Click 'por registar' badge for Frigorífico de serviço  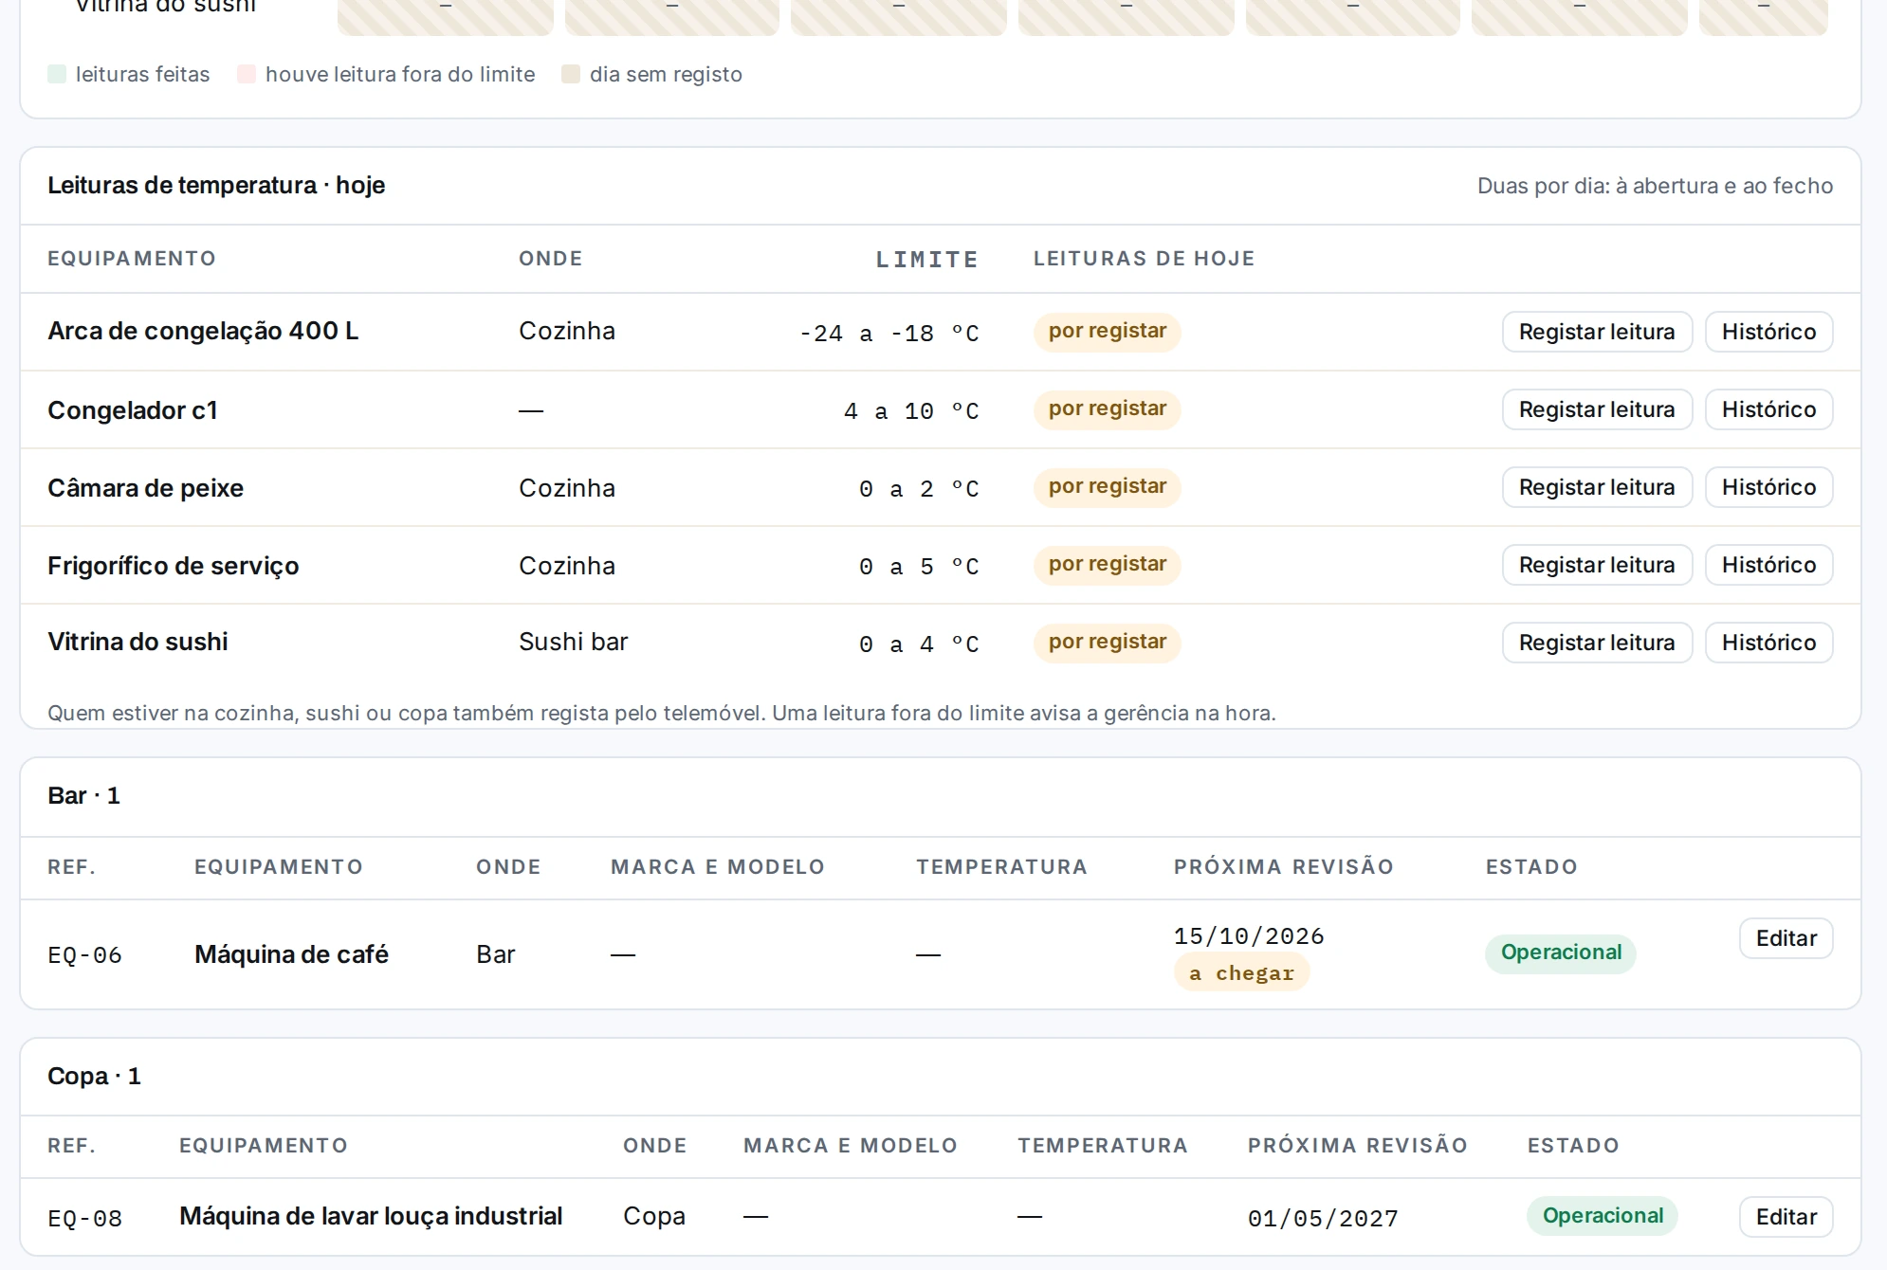tap(1107, 565)
